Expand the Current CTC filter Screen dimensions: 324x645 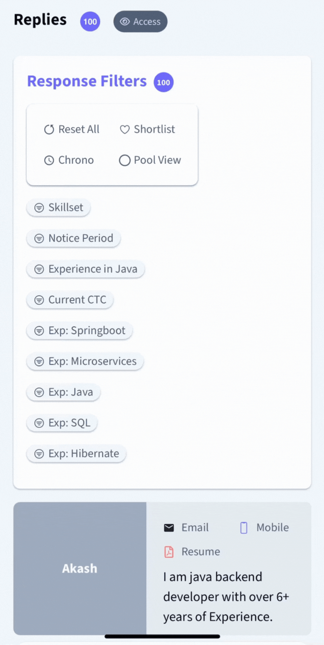click(70, 300)
